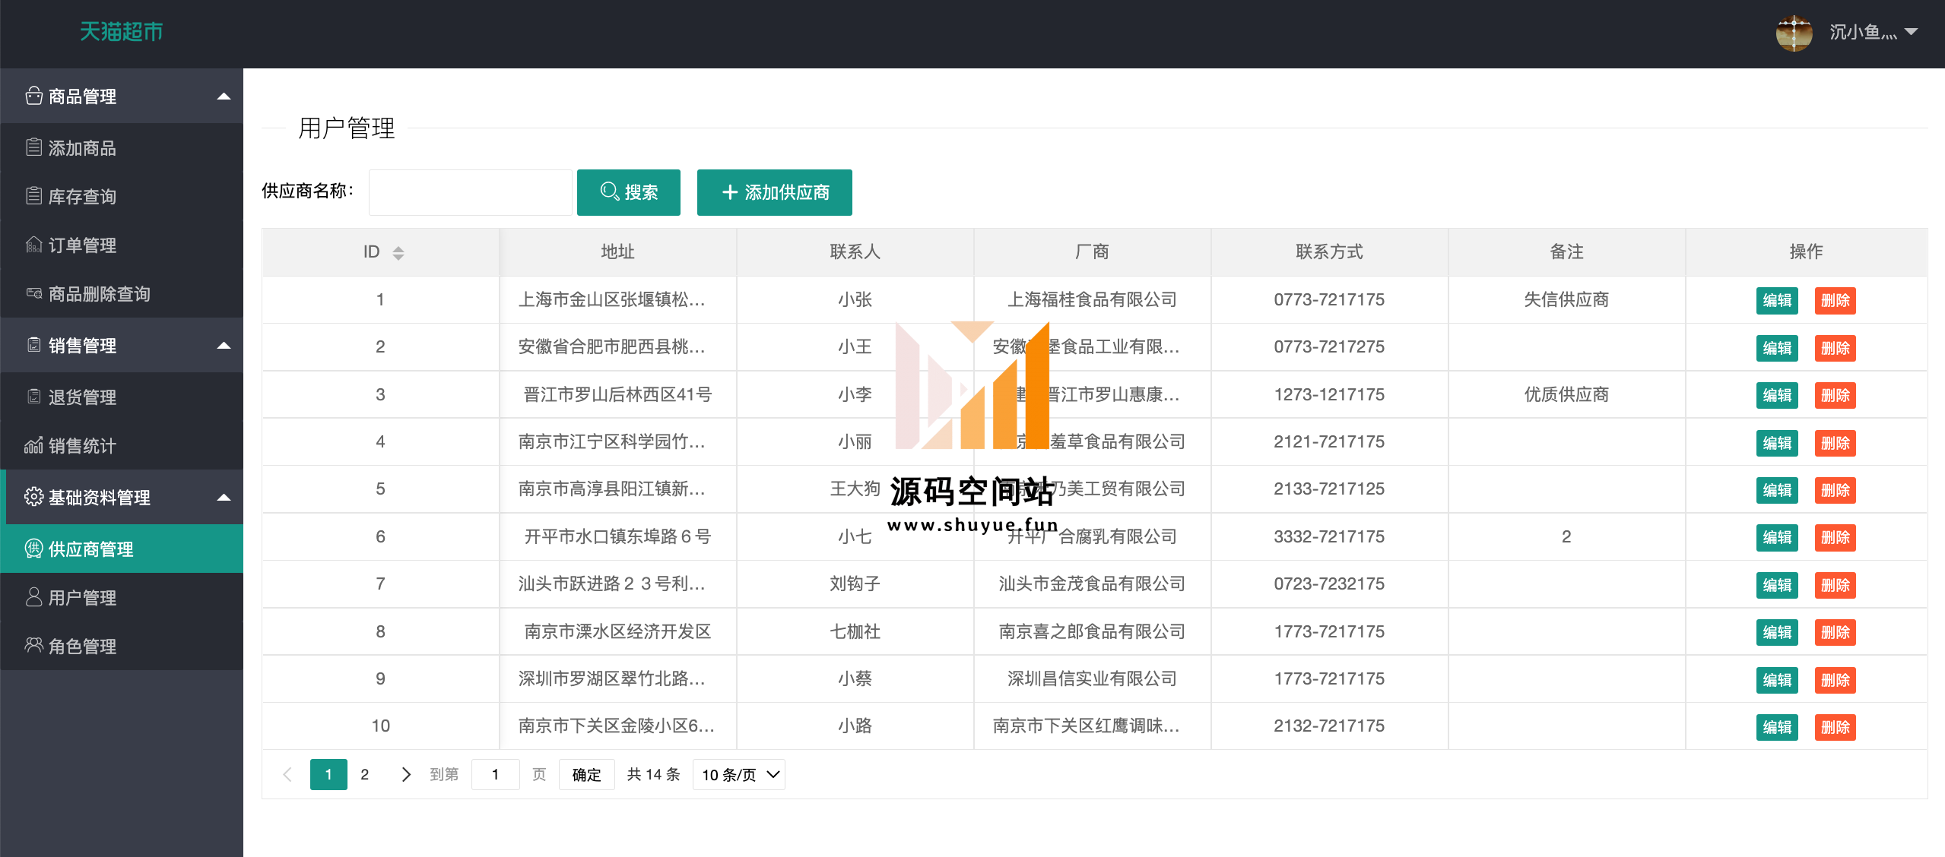Image resolution: width=1945 pixels, height=857 pixels.
Task: Delete supplier row 4 with contact 小丽
Action: click(x=1836, y=443)
